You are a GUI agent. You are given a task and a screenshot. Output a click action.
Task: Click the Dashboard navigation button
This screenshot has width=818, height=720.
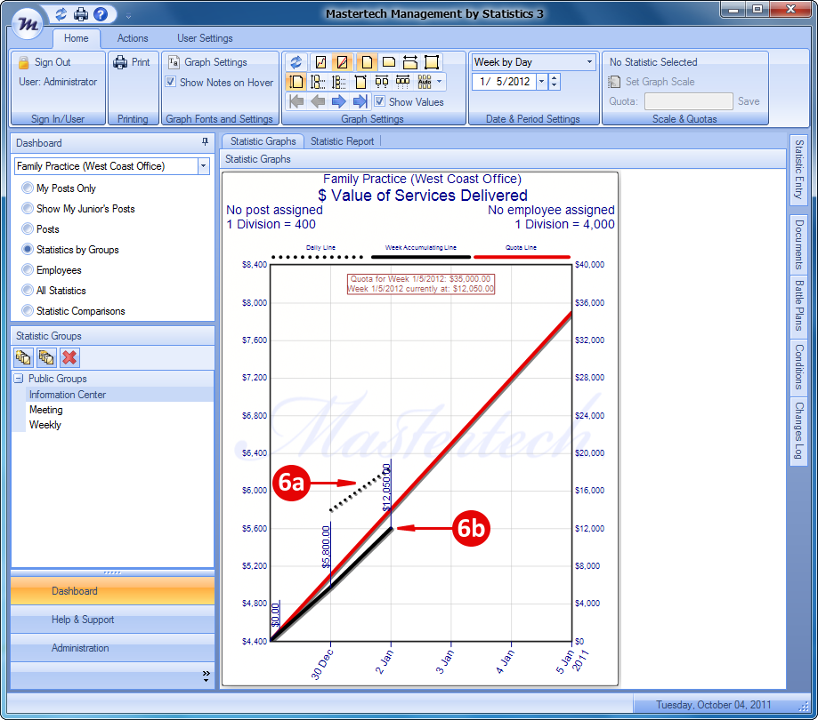point(112,591)
